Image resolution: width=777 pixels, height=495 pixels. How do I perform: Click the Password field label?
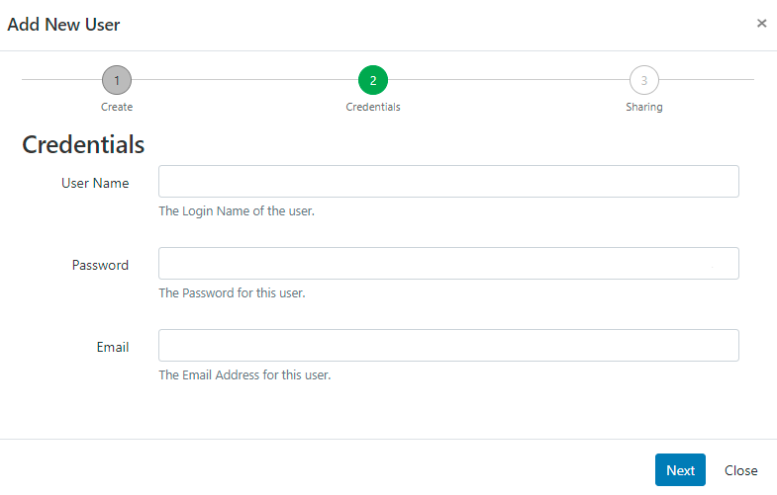100,265
